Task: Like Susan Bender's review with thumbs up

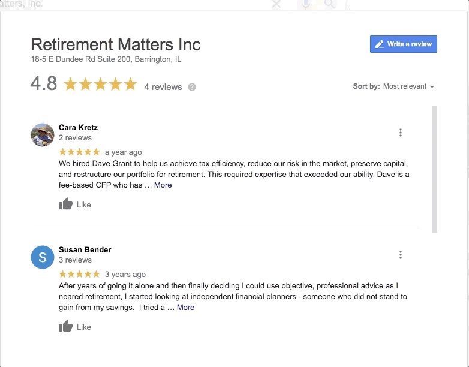Action: tap(66, 327)
